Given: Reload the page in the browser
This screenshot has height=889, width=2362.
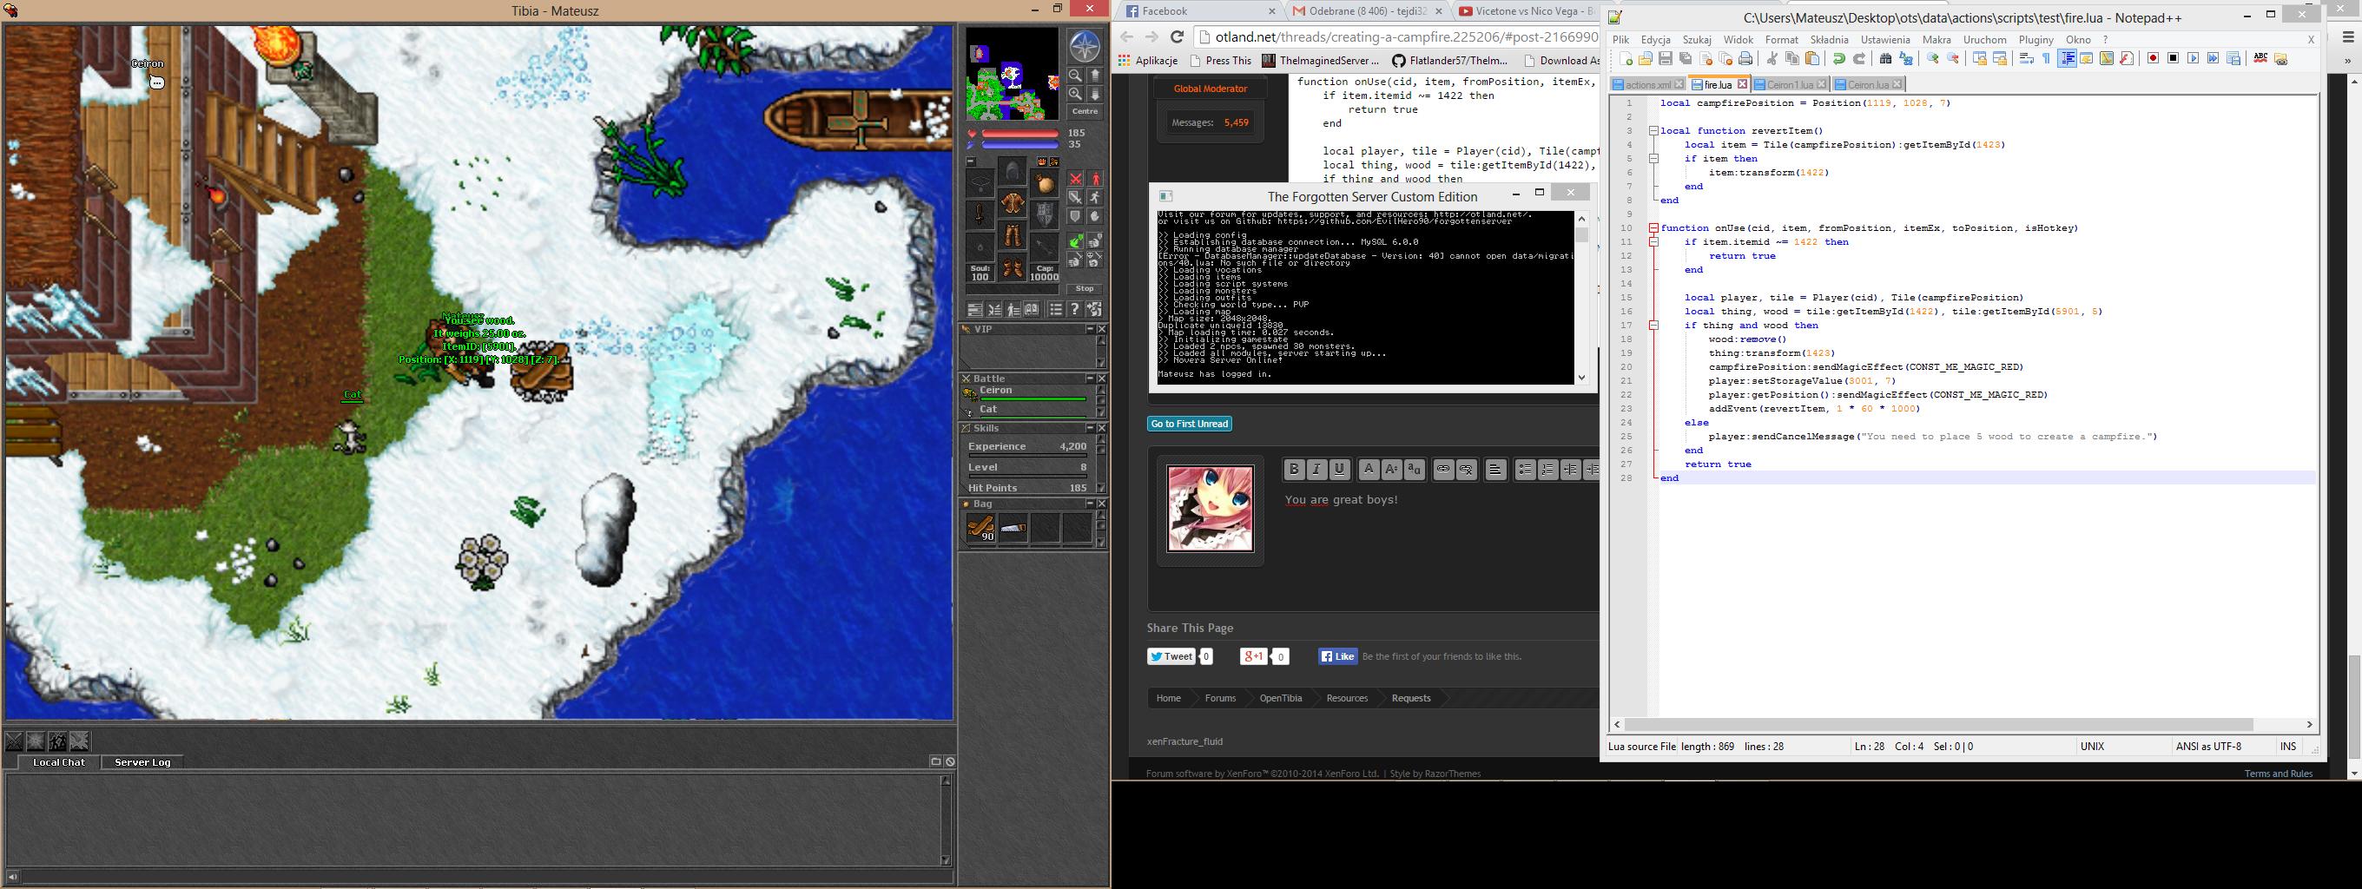Looking at the screenshot, I should pyautogui.click(x=1178, y=36).
